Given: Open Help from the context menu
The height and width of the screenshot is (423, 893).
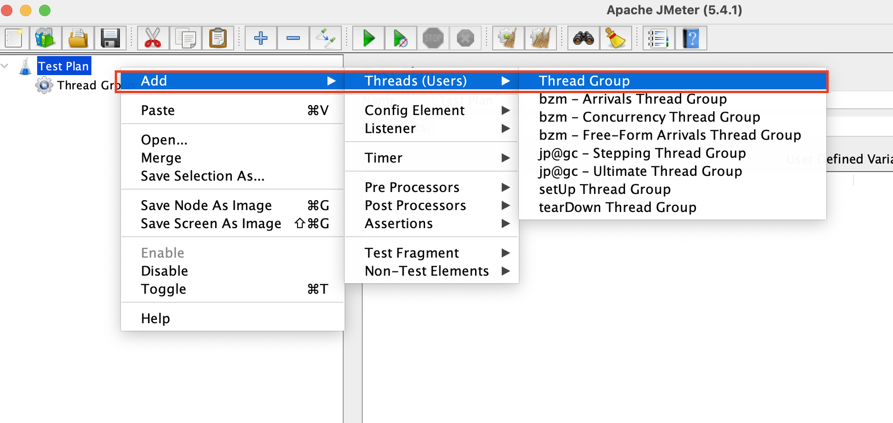Looking at the screenshot, I should point(233,318).
